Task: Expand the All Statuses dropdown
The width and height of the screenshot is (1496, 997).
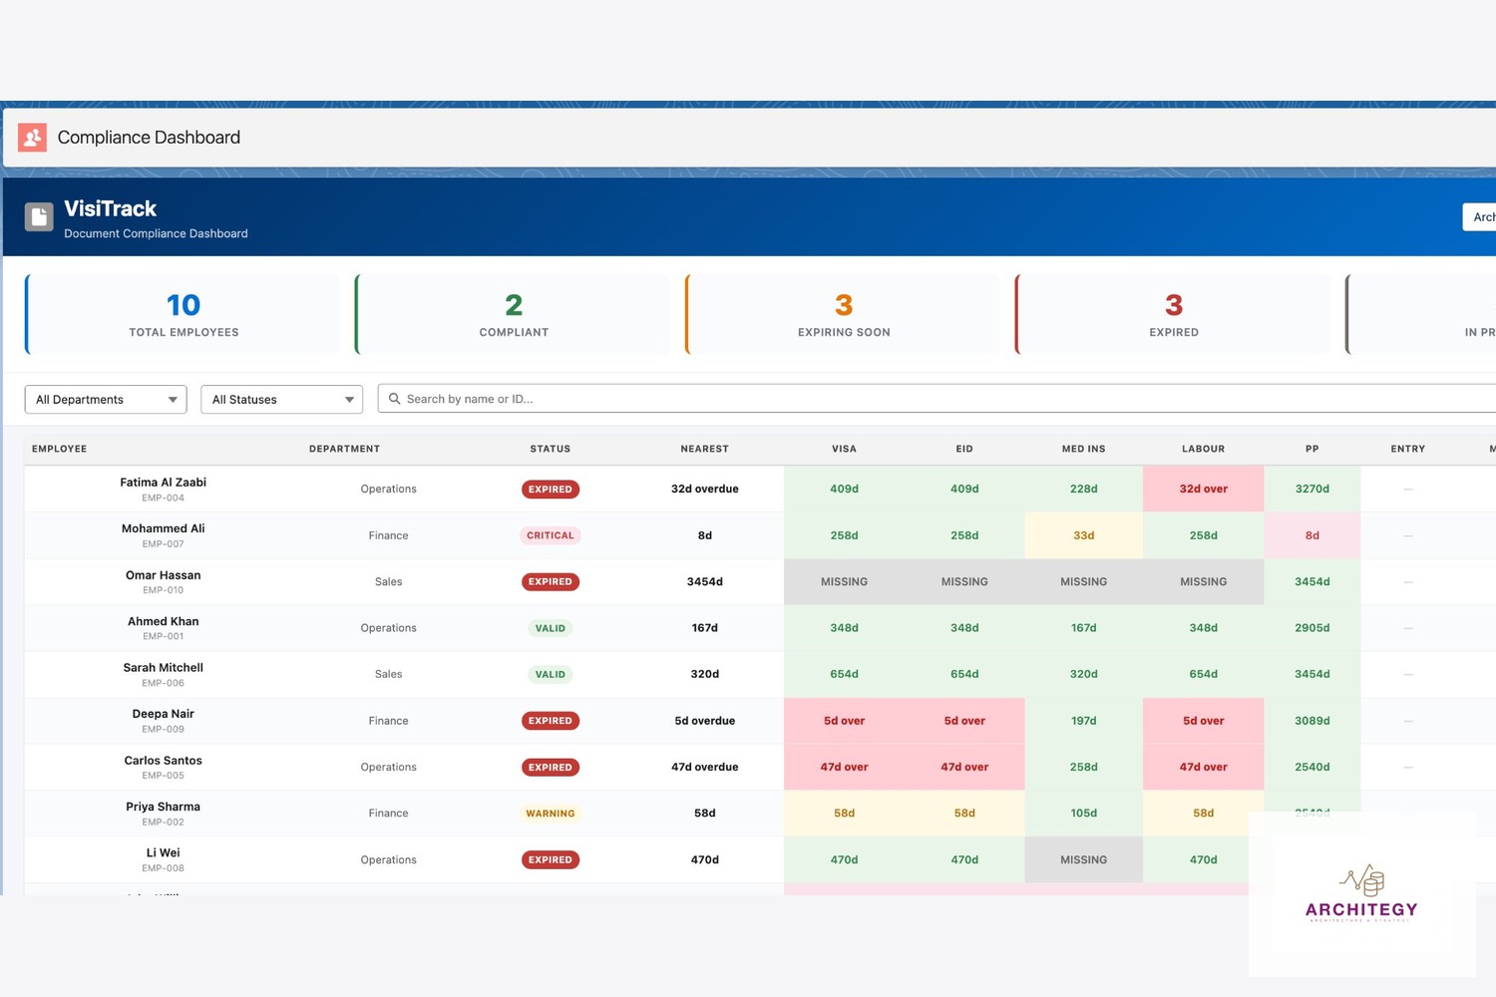Action: click(x=283, y=400)
